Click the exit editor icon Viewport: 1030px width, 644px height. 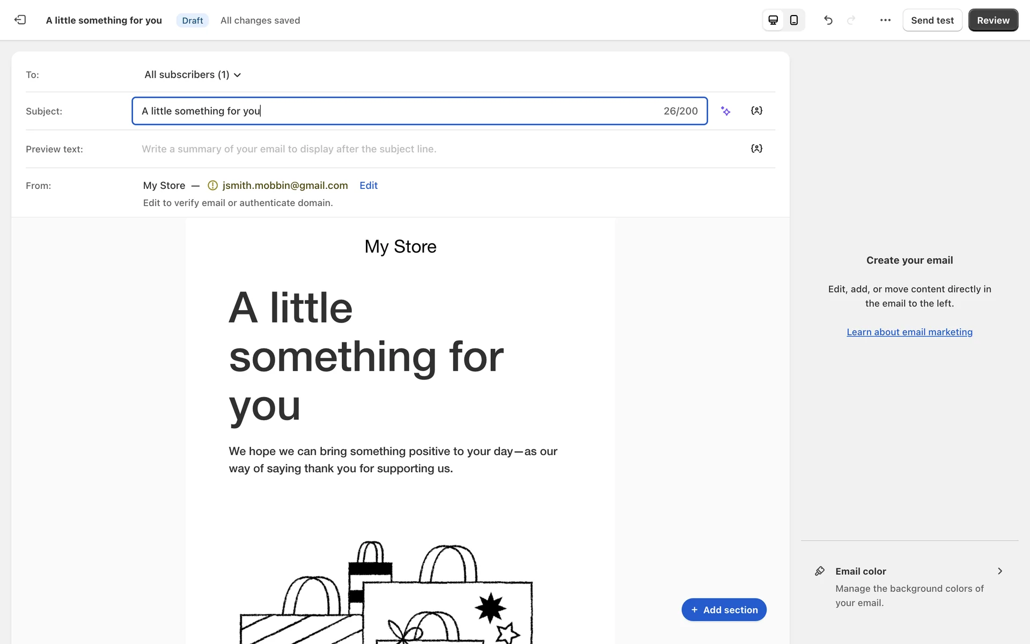point(20,20)
